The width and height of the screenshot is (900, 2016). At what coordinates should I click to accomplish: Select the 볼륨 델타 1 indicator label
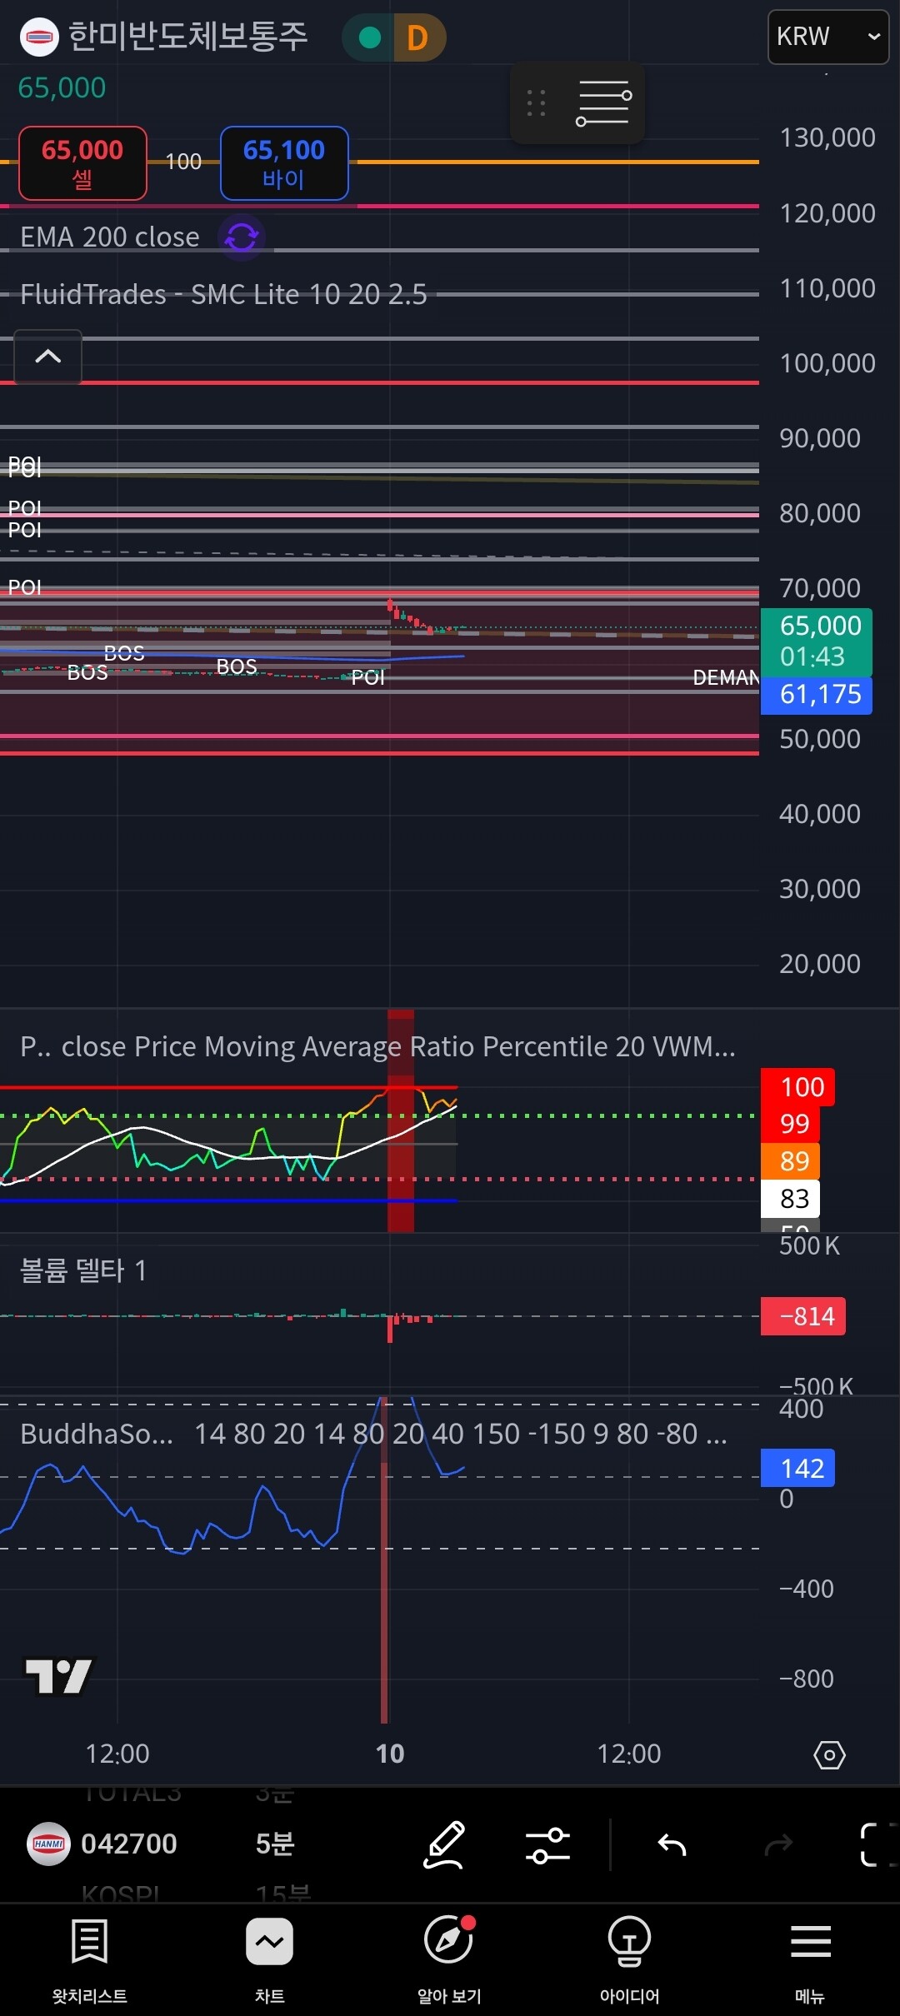tap(83, 1270)
